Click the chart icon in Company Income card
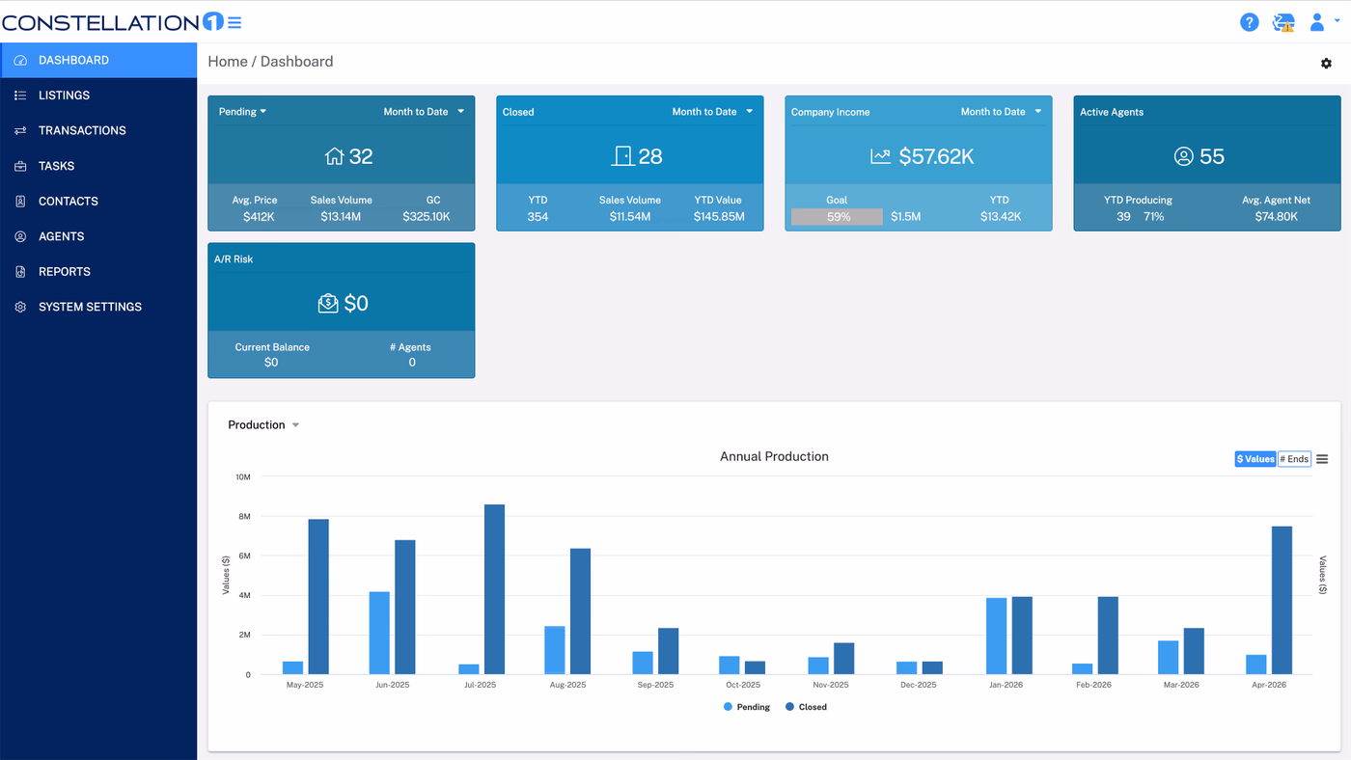The width and height of the screenshot is (1351, 760). [880, 156]
